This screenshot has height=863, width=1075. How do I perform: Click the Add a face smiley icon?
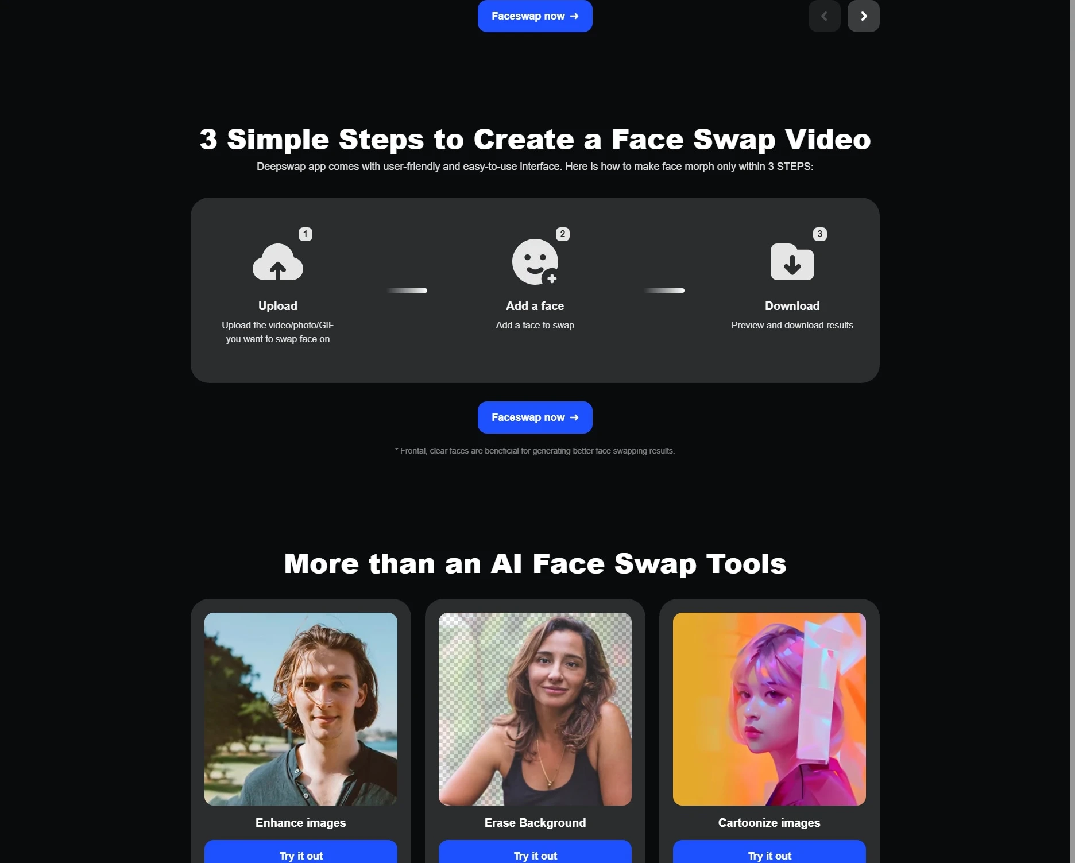click(535, 262)
